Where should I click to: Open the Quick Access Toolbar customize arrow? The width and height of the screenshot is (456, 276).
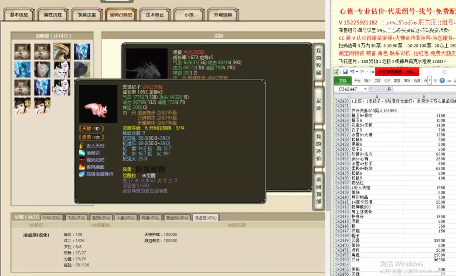coord(373,72)
